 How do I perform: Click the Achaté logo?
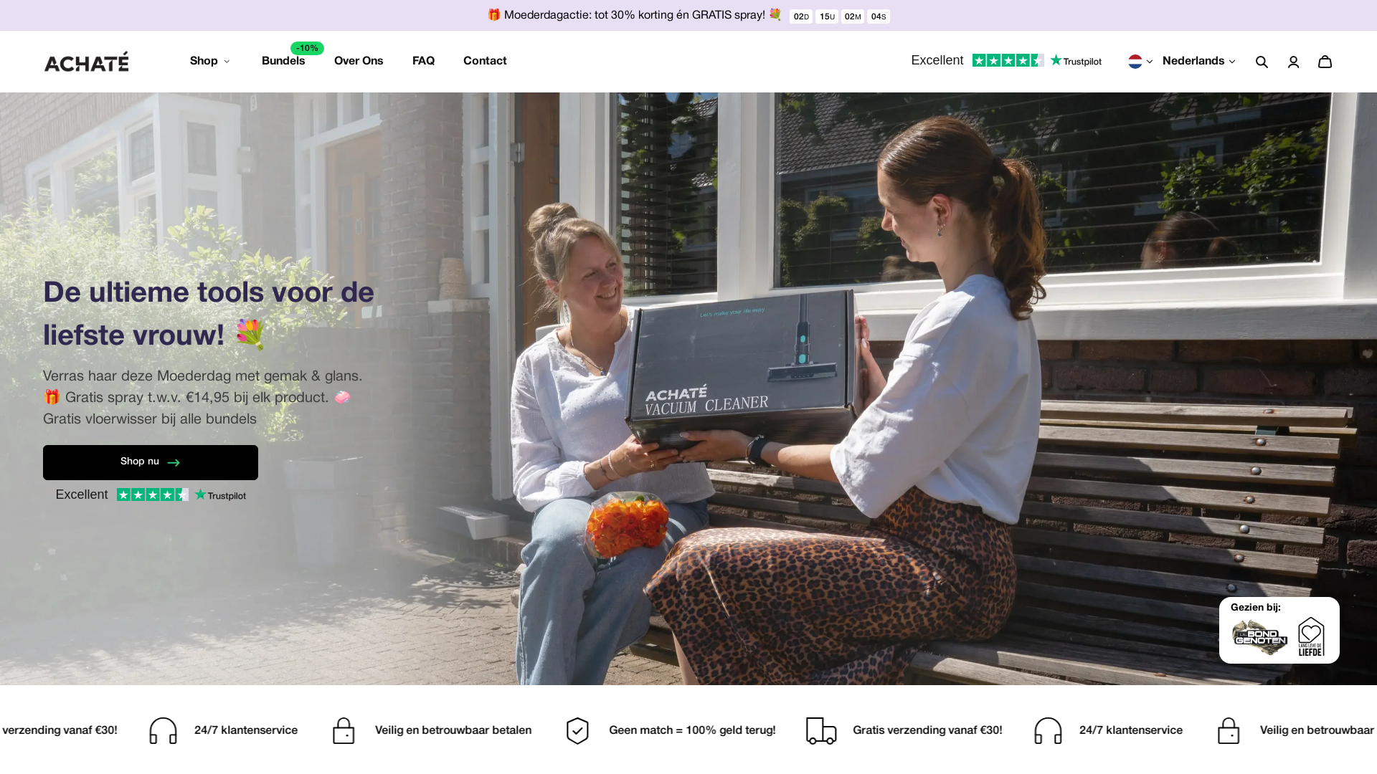[x=87, y=62]
